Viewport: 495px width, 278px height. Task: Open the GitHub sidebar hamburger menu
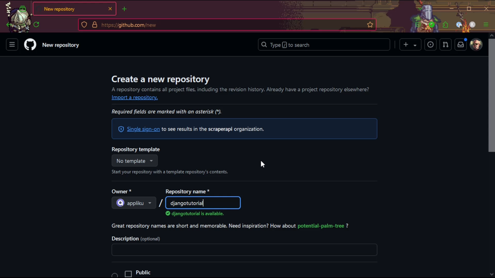(x=12, y=44)
